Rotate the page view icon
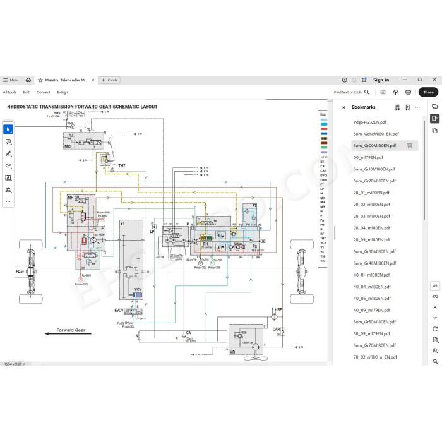Screen dimensions: 442x442 (435, 329)
